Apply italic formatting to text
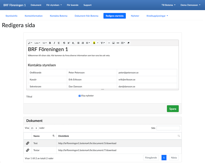This screenshot has width=205, height=163. pyautogui.click(x=54, y=43)
